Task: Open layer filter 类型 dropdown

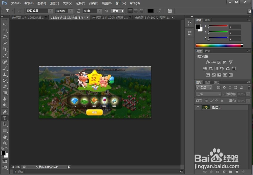Action: tap(204, 87)
